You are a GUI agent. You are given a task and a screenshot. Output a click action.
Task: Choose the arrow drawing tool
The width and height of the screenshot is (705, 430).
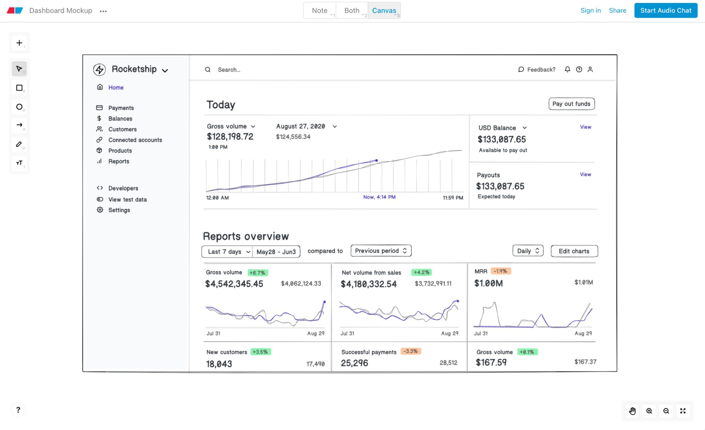[19, 125]
